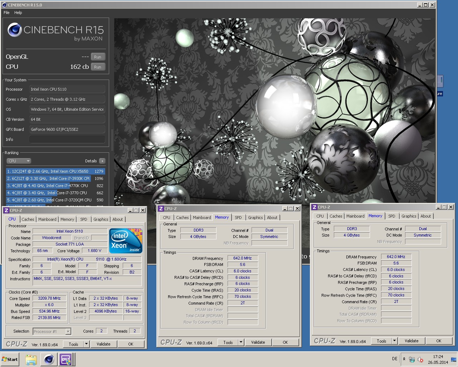Click DRAM Frequency value in middle CPU-Z
Image resolution: width=458 pixels, height=367 pixels.
pos(243,258)
